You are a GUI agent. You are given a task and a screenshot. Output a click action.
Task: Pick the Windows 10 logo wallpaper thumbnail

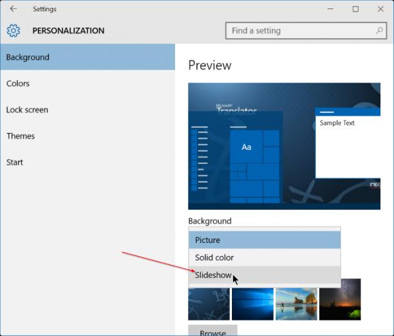[253, 304]
